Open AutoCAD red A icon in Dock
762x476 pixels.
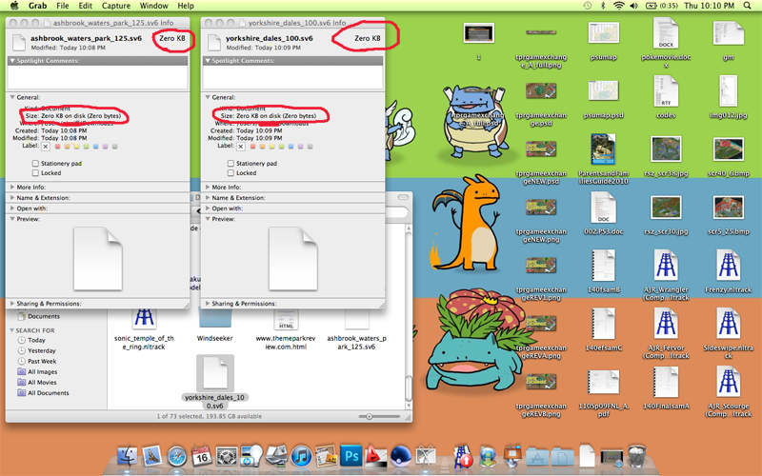point(375,457)
